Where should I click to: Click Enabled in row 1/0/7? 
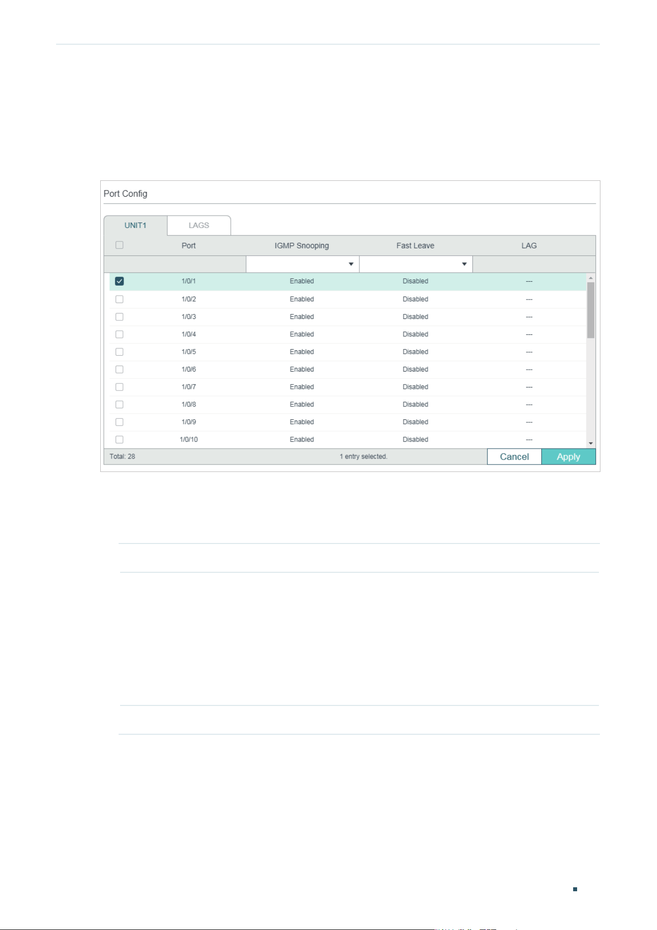(302, 387)
